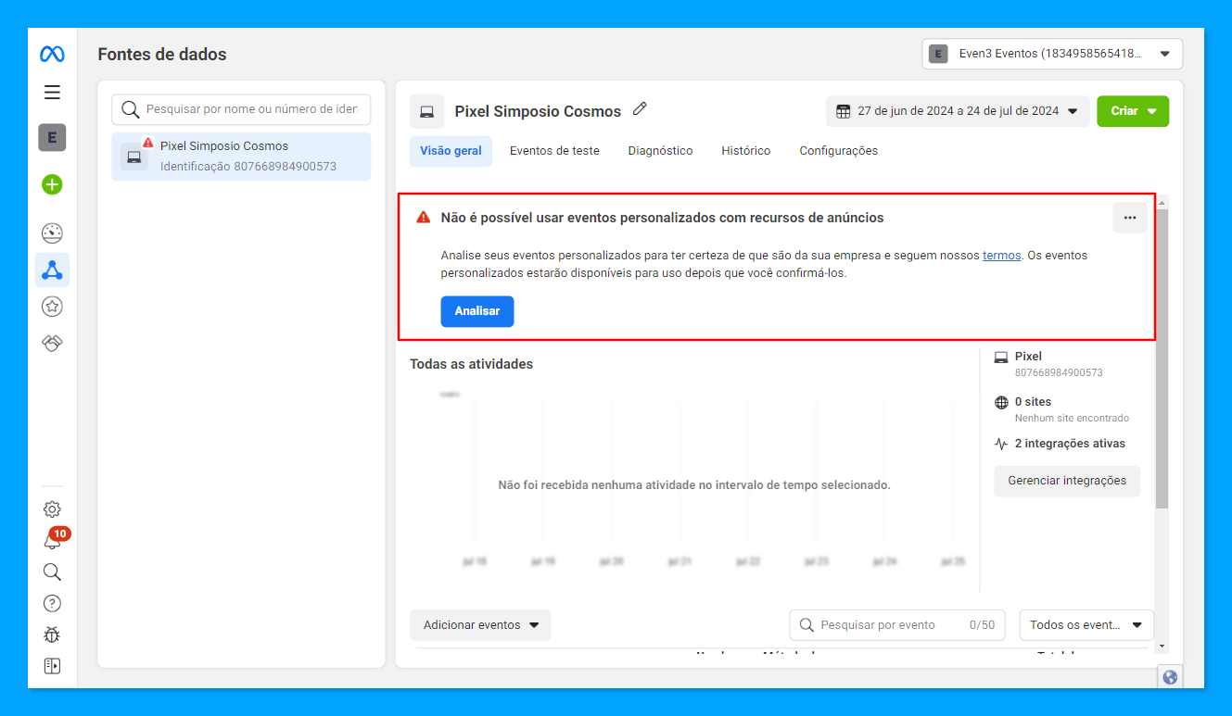Click the Todas as atividades heading
Screen dimensions: 1232x716
tap(472, 364)
